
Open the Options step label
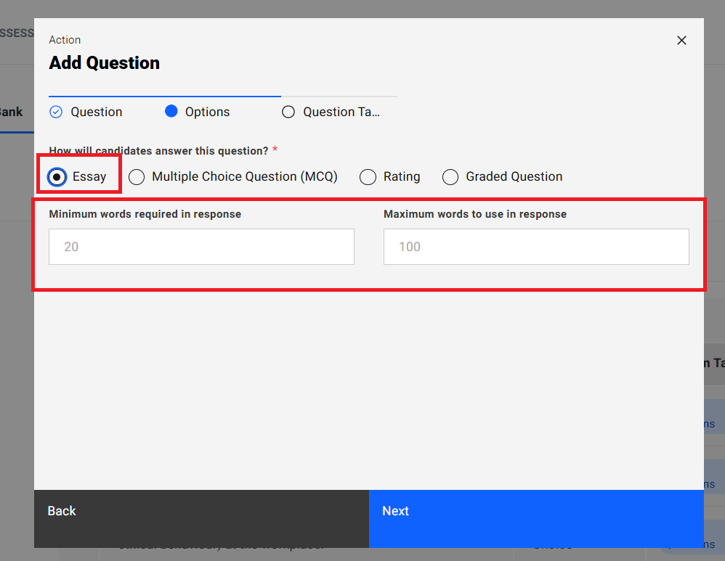pos(207,112)
